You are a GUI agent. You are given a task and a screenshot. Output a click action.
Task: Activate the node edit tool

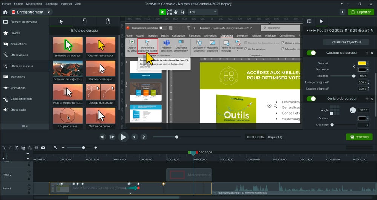169,12
